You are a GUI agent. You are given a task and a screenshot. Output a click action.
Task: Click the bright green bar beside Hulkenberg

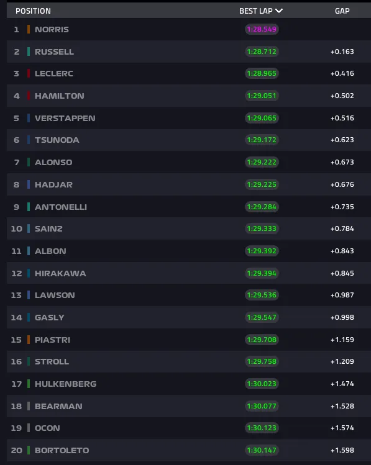coord(29,384)
